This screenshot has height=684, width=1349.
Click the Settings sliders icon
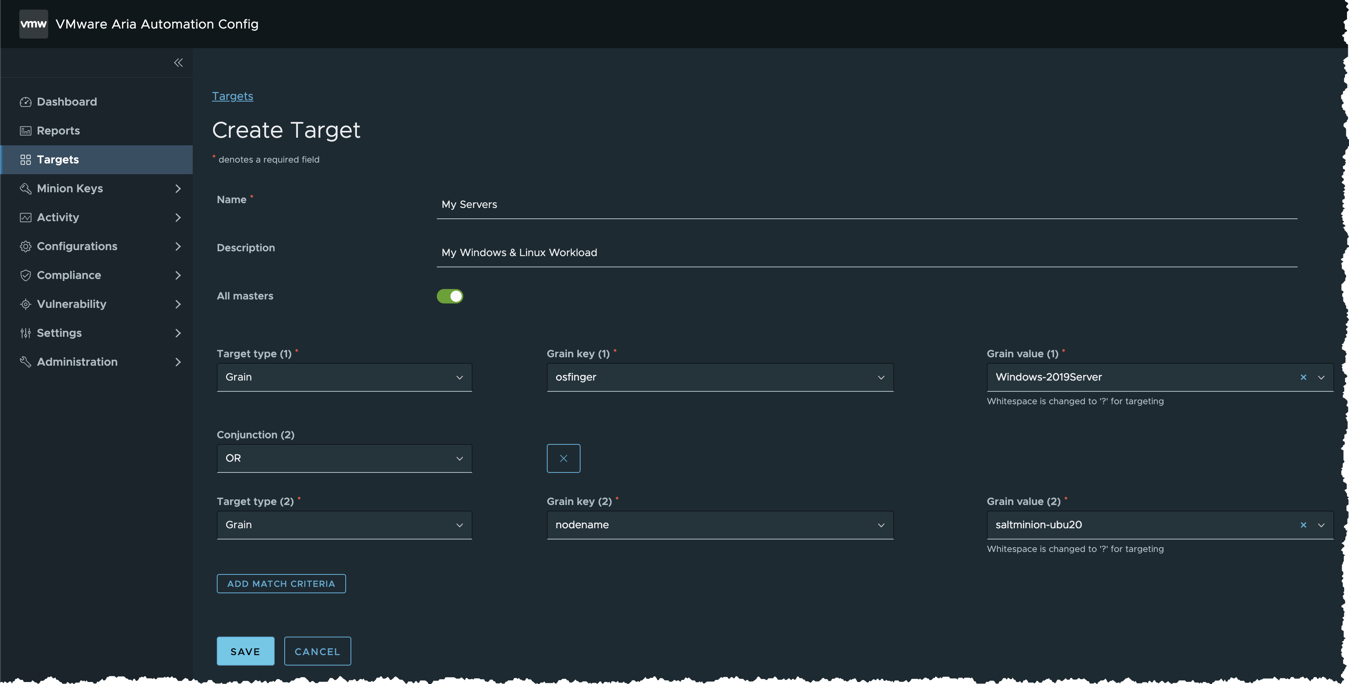(26, 333)
